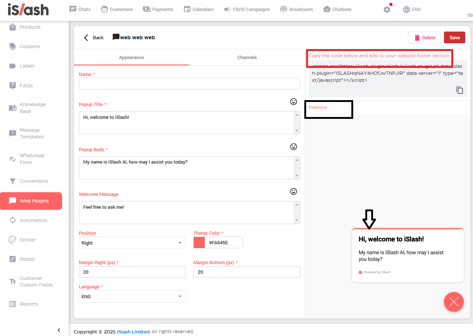The width and height of the screenshot is (473, 336).
Task: Click the Name input field
Action: [189, 84]
